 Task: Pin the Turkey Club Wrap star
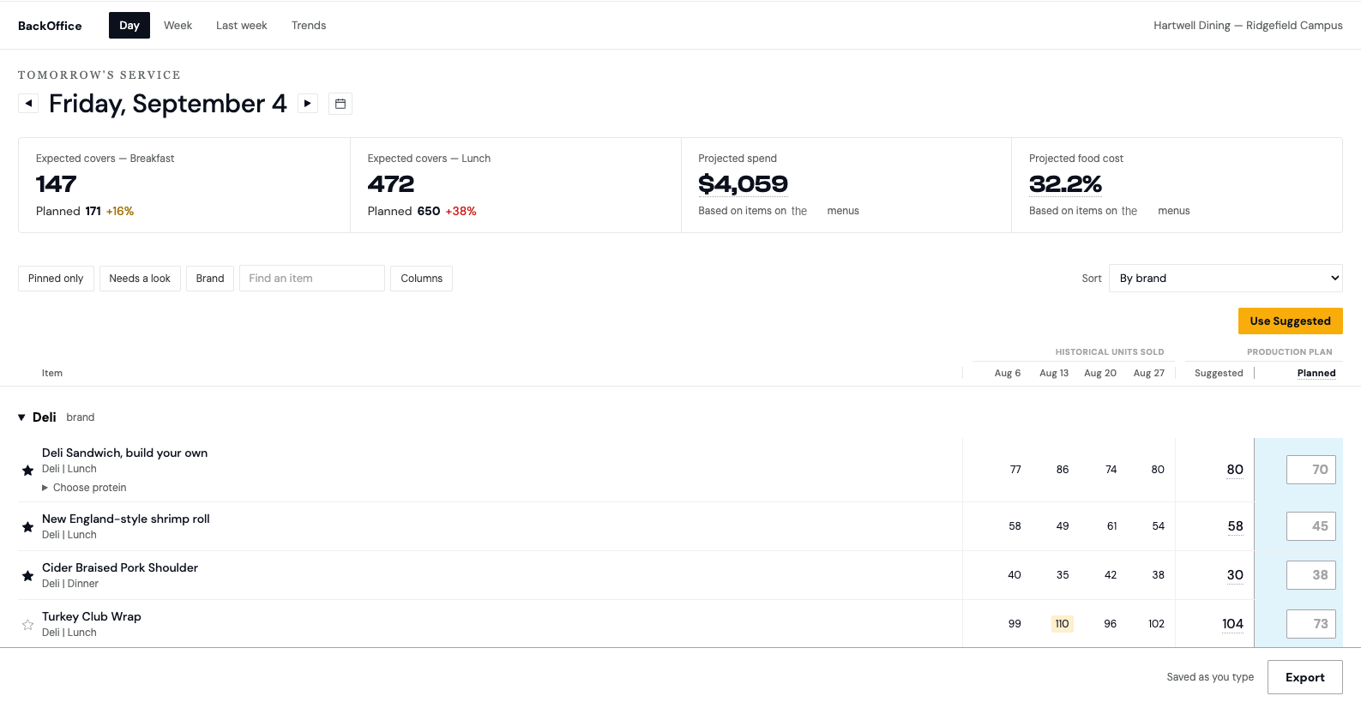[x=27, y=624]
